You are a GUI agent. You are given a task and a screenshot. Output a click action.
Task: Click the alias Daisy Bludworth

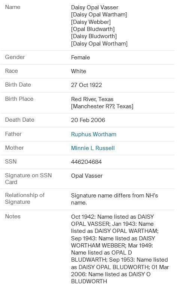point(94,36)
